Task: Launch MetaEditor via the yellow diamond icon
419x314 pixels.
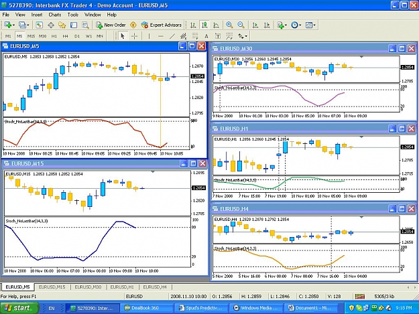Action: click(x=133, y=25)
